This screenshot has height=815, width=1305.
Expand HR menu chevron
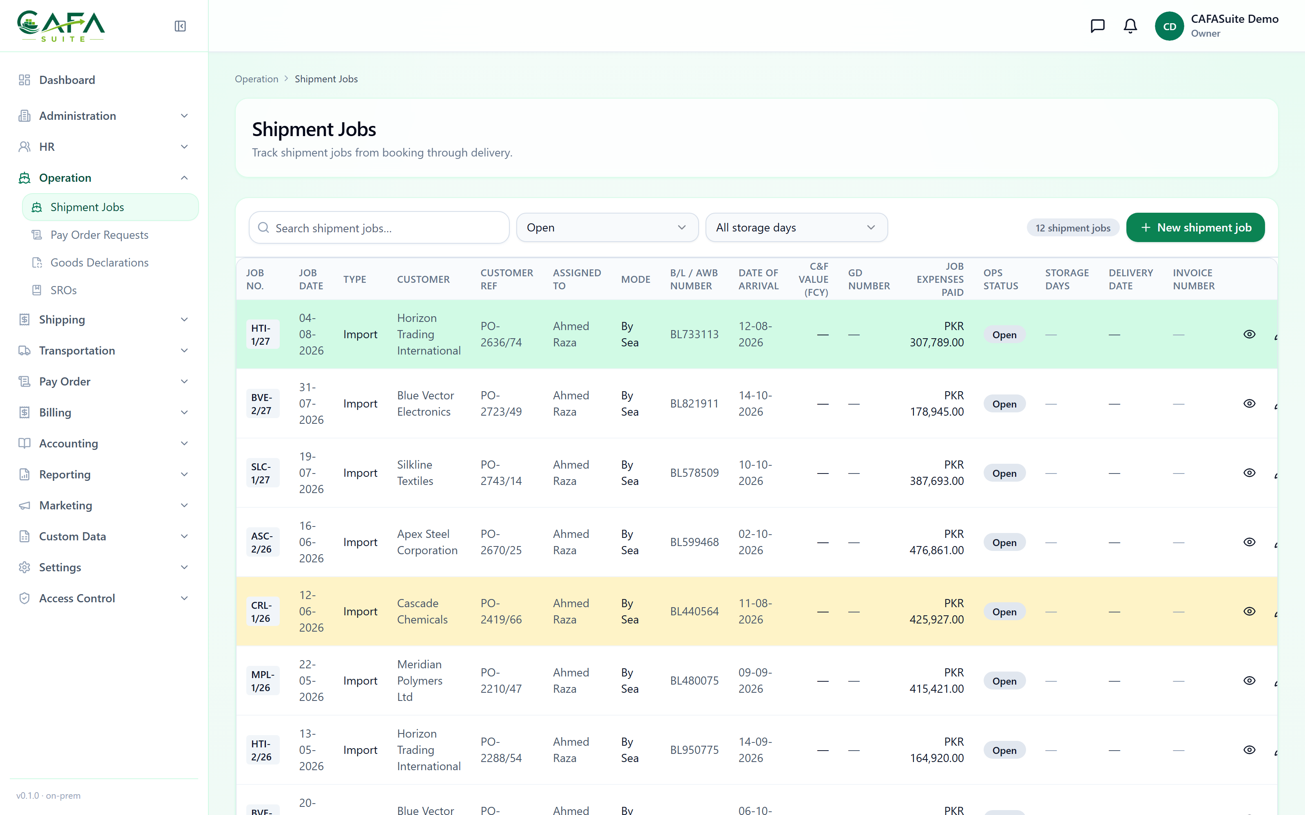point(184,147)
